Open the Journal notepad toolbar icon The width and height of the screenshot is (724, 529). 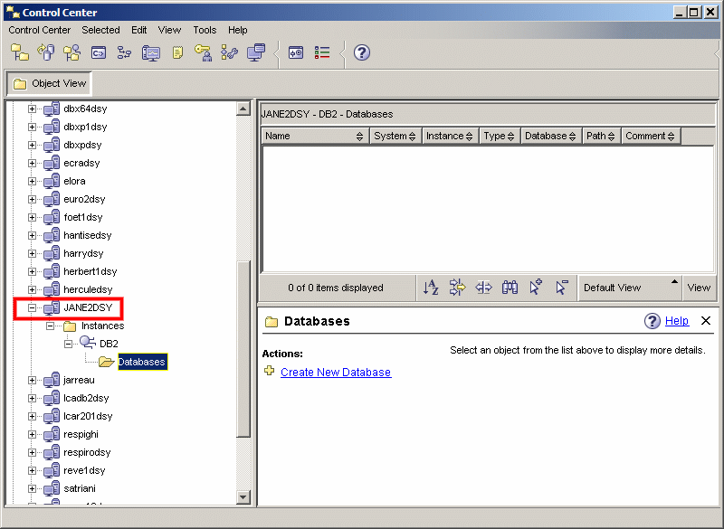(x=177, y=52)
